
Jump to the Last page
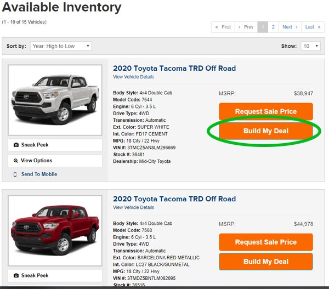(x=313, y=27)
